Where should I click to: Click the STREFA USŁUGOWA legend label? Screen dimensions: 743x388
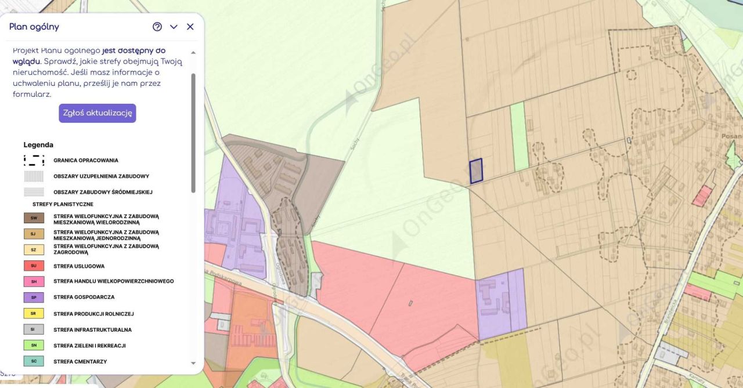point(79,266)
